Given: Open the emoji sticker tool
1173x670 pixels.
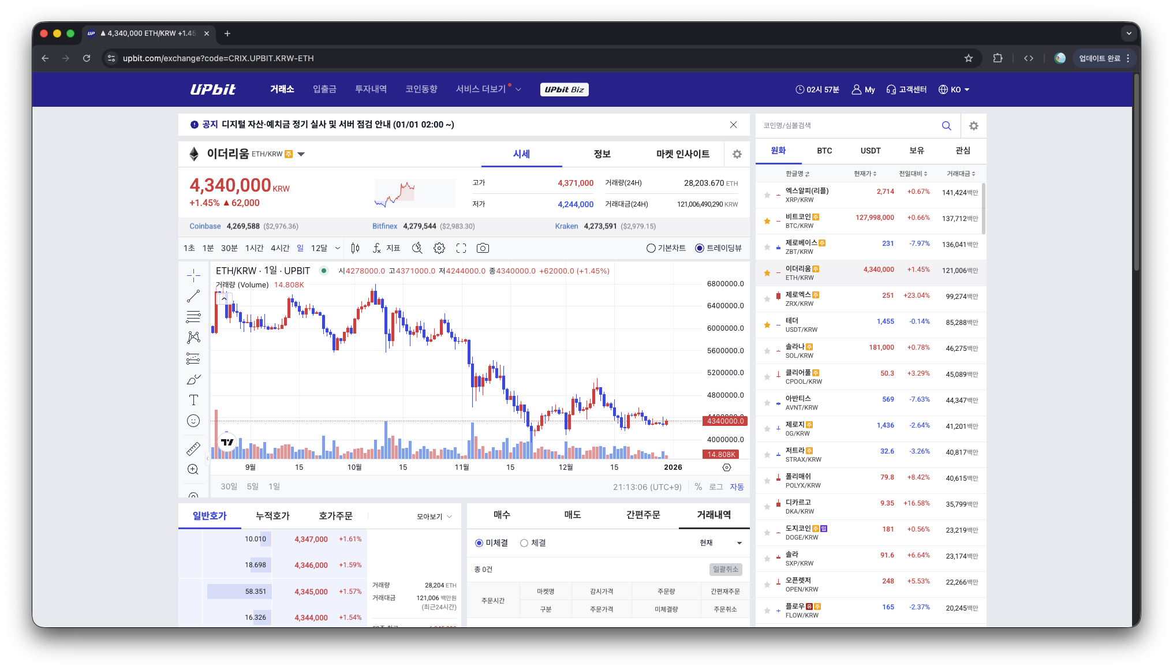Looking at the screenshot, I should [x=193, y=421].
